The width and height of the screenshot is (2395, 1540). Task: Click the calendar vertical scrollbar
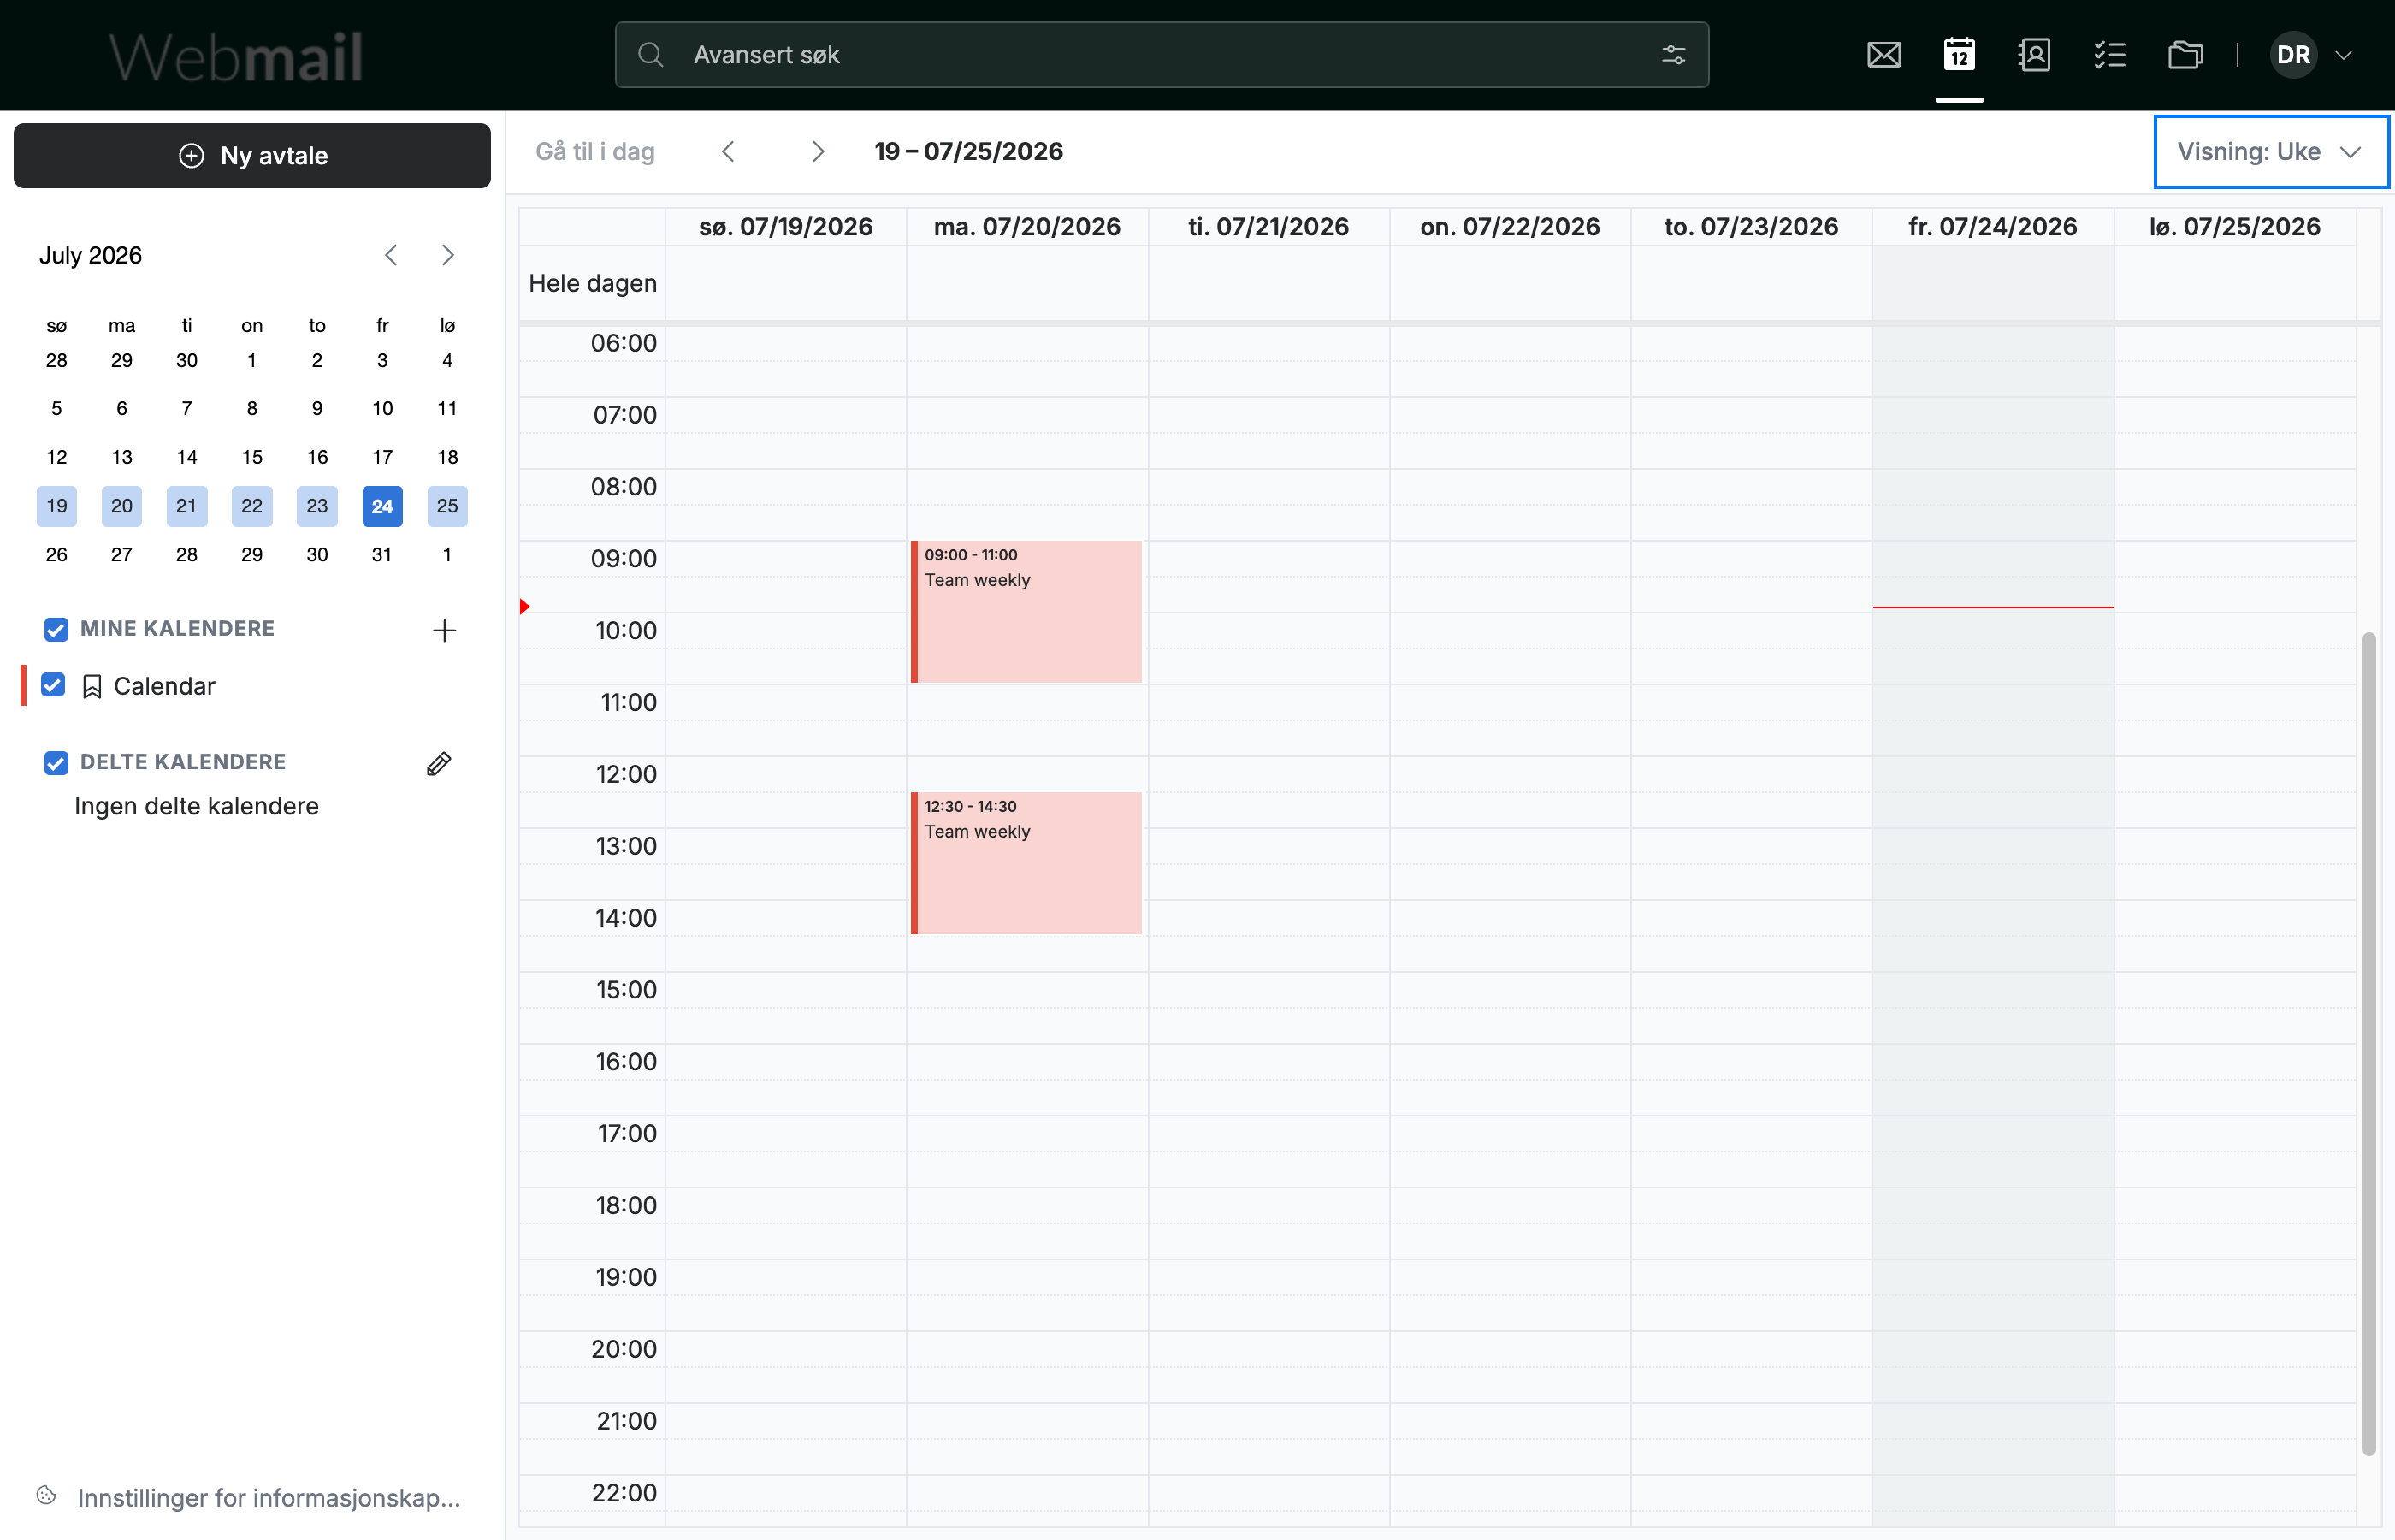coord(2369,1043)
